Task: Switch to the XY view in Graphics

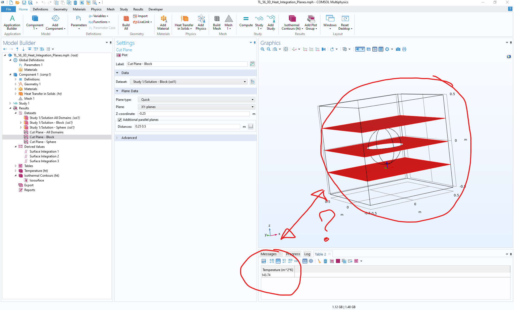Action: tap(305, 49)
